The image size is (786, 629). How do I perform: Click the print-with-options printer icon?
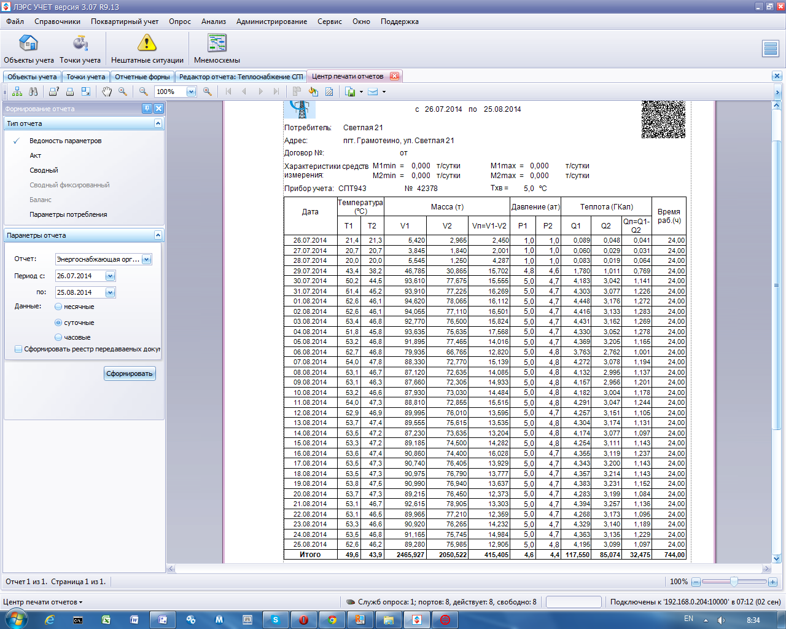point(54,92)
